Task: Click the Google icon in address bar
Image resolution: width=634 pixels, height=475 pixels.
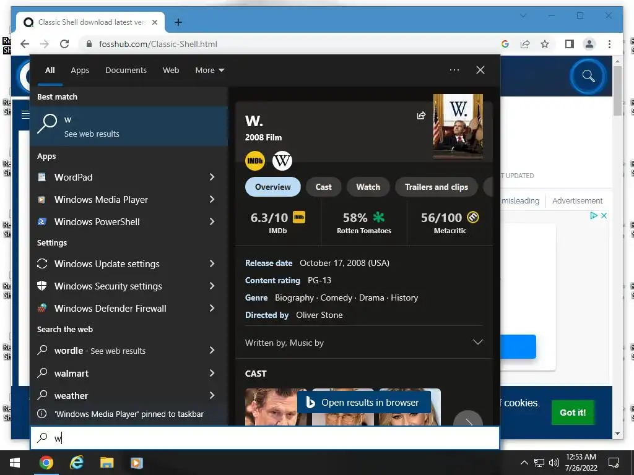Action: (505, 44)
